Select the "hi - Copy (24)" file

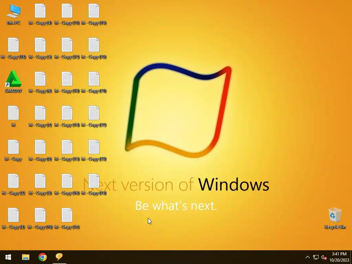(x=94, y=185)
